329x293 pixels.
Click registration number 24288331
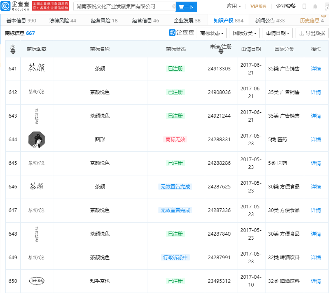(219, 140)
